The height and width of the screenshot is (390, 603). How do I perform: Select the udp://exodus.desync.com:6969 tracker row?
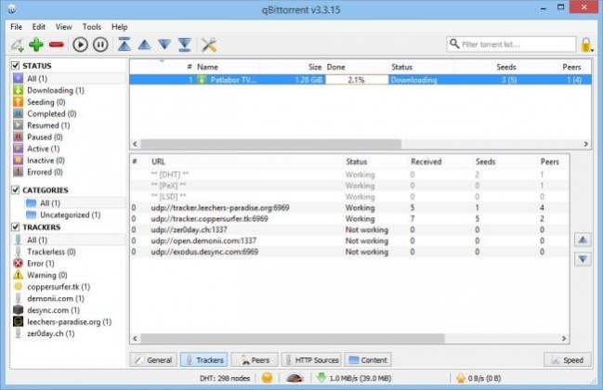(x=349, y=252)
